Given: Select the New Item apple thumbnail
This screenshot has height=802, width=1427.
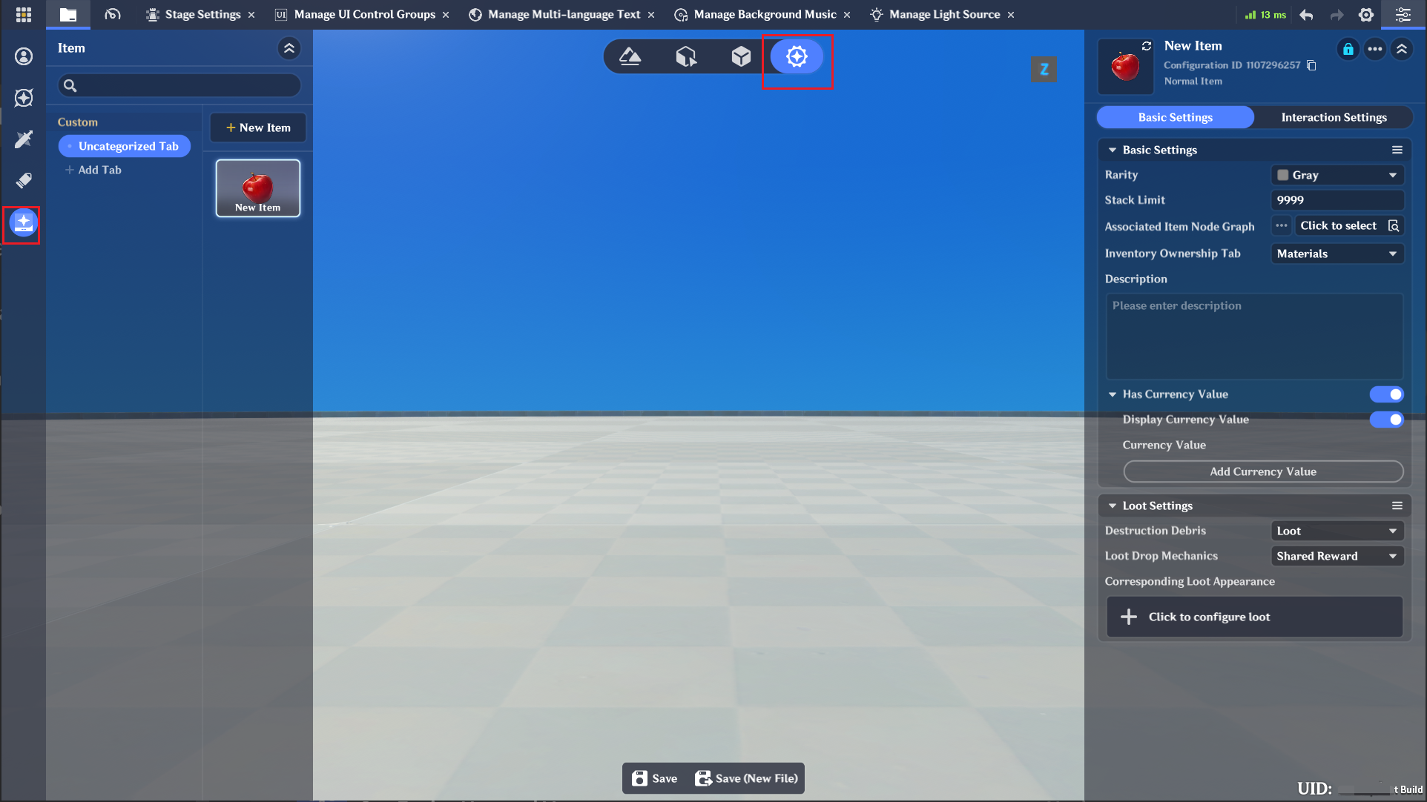Looking at the screenshot, I should (258, 188).
